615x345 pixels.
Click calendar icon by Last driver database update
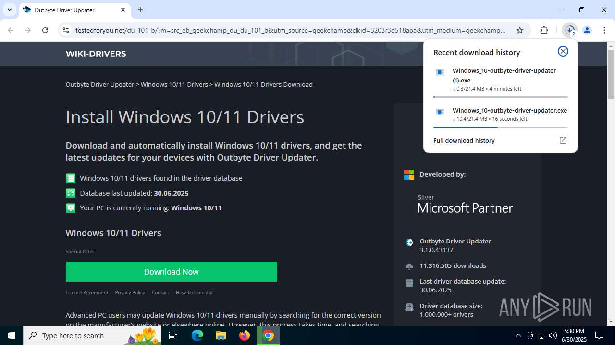coord(409,283)
